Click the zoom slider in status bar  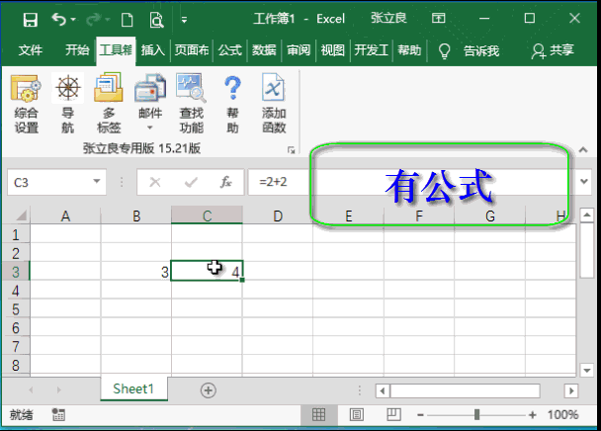(x=477, y=415)
